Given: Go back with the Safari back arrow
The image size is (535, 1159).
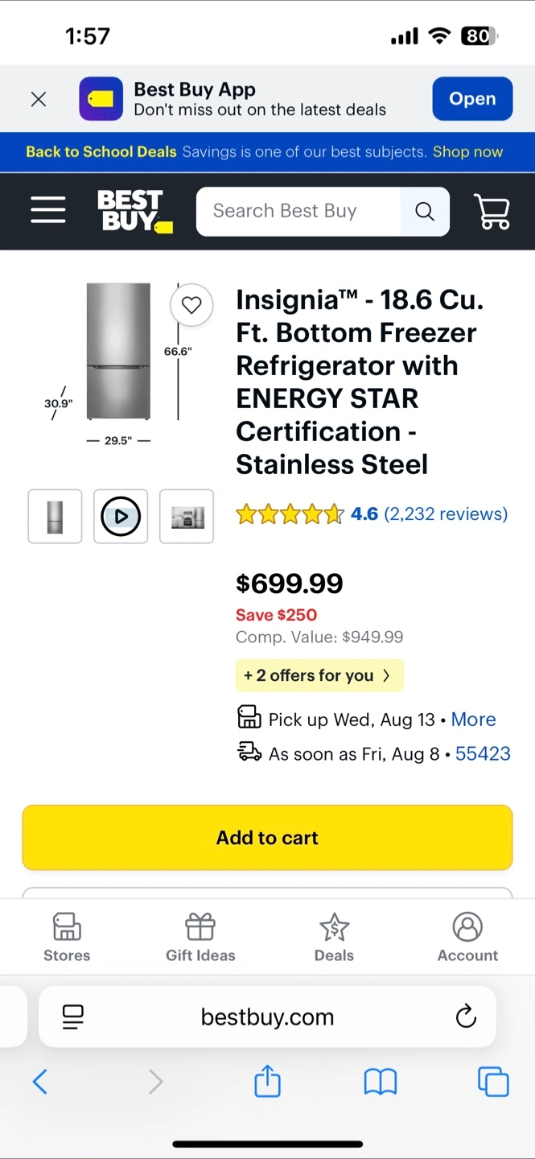Looking at the screenshot, I should click(40, 1082).
